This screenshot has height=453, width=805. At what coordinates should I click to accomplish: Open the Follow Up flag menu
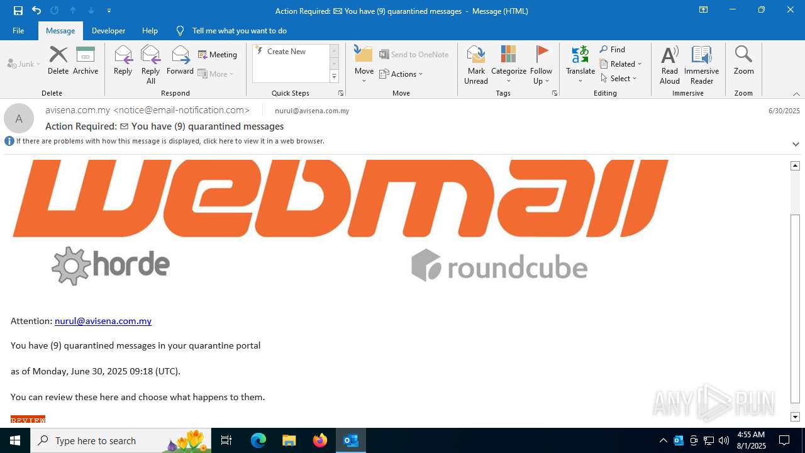541,65
